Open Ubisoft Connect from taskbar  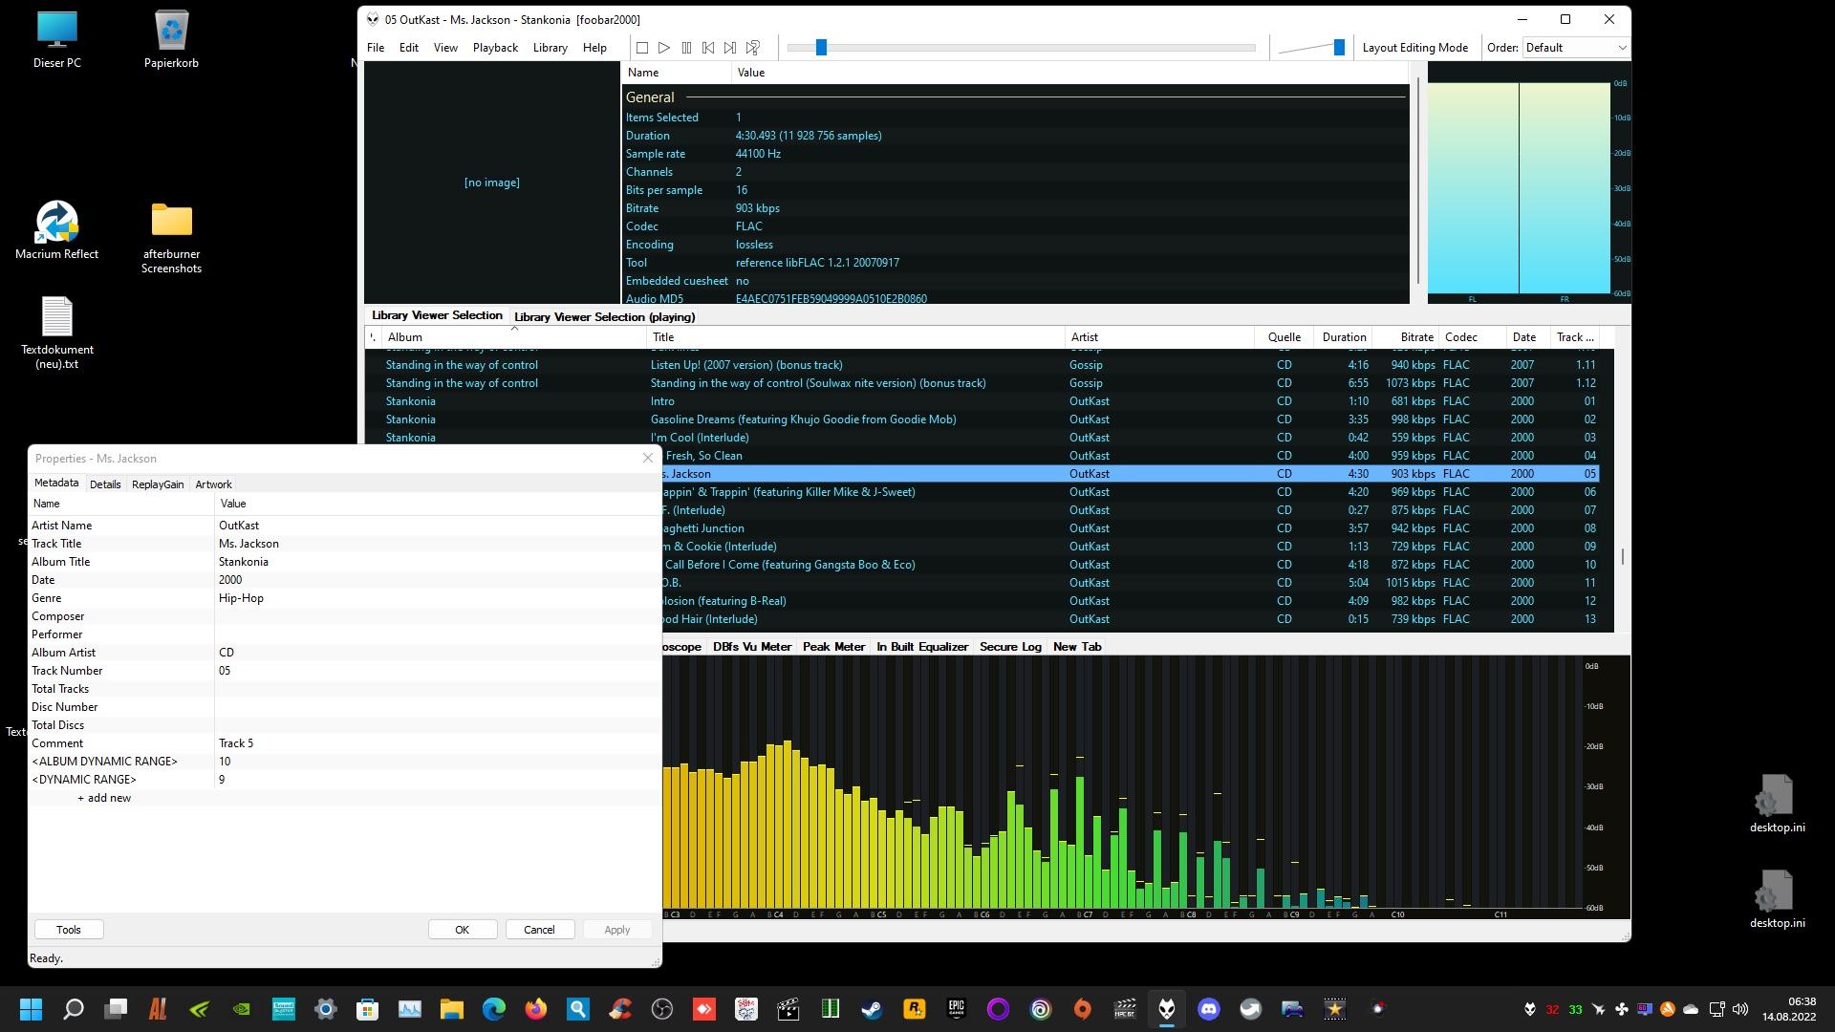click(x=1040, y=1009)
